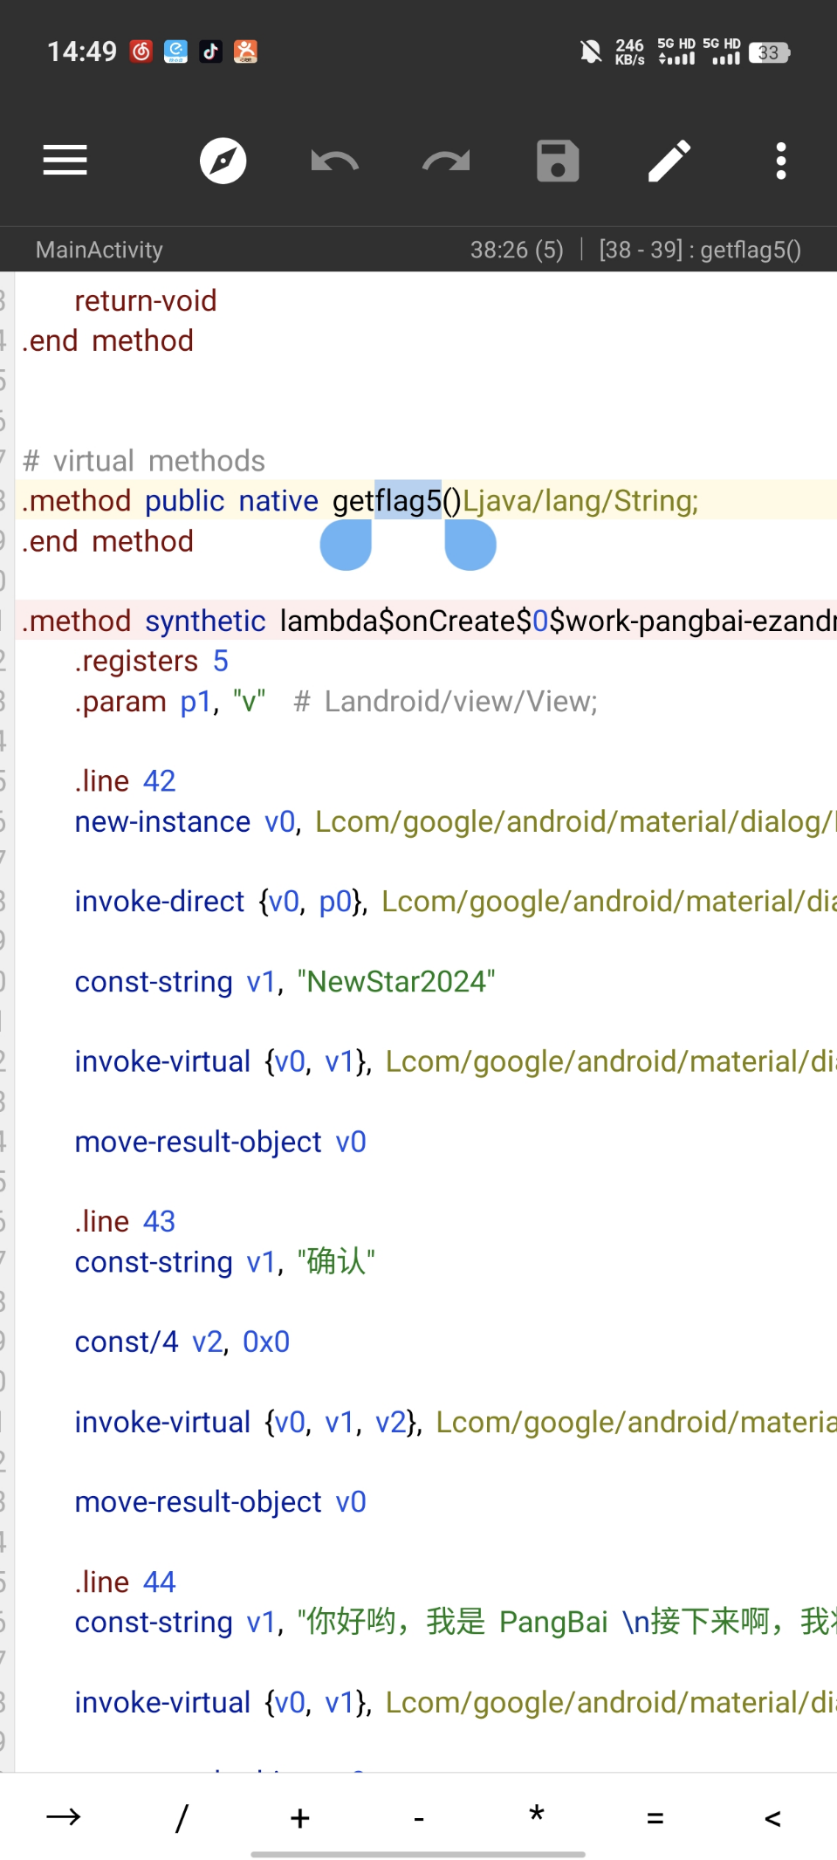The image size is (837, 1860).
Task: Open the hamburger navigation menu
Action: pos(65,161)
